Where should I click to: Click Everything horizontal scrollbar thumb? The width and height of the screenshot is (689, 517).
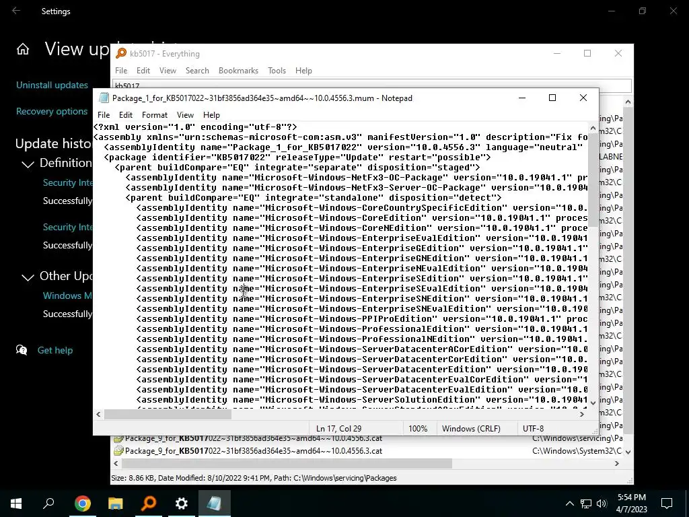287,463
